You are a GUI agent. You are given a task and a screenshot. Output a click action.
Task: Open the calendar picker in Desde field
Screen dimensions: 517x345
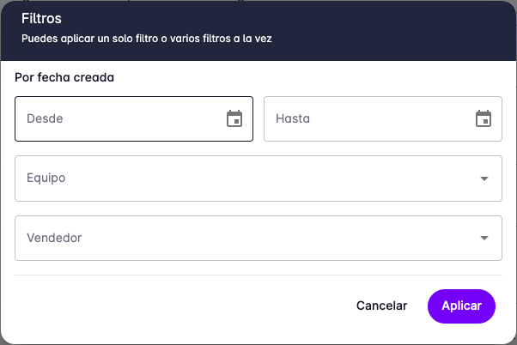(234, 118)
